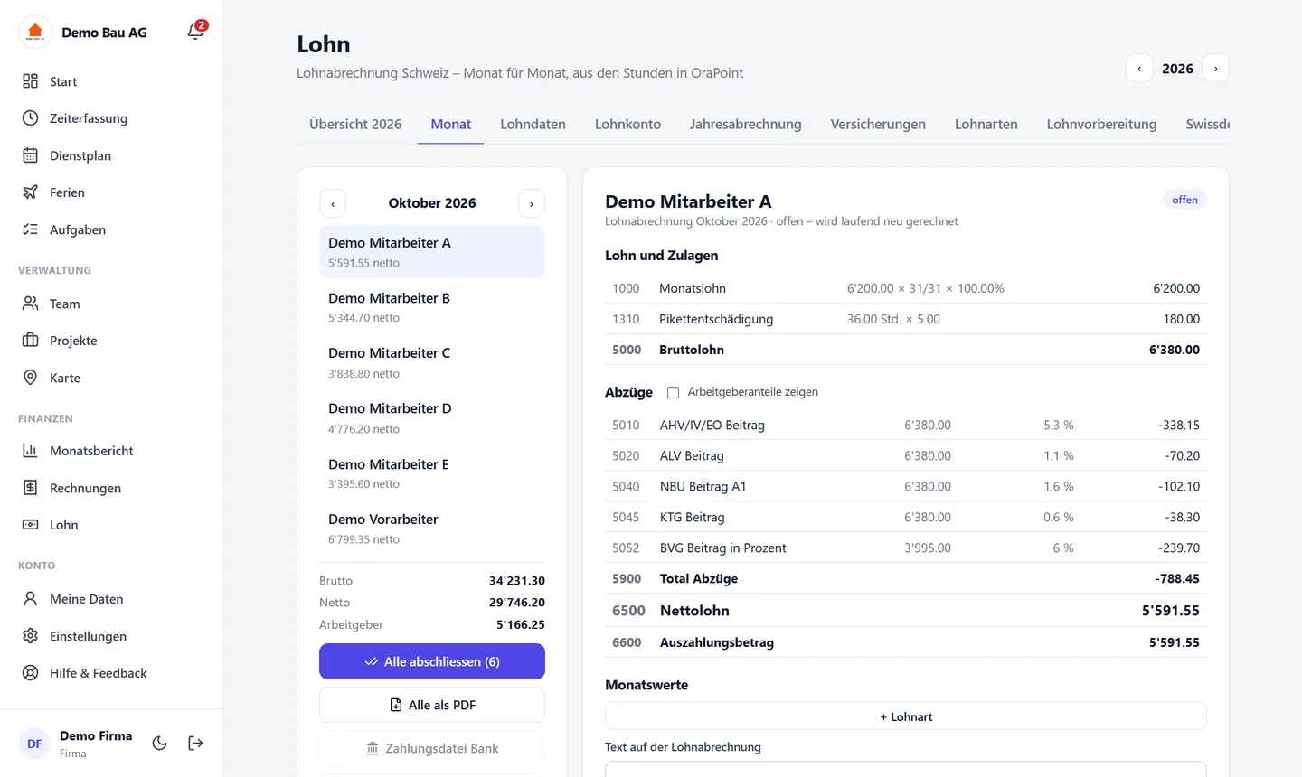Enable the Arbeitgeberanteile zeigen checkbox
This screenshot has height=777, width=1302.
tap(673, 392)
